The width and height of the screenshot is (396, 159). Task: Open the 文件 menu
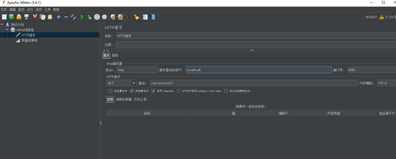click(x=4, y=10)
